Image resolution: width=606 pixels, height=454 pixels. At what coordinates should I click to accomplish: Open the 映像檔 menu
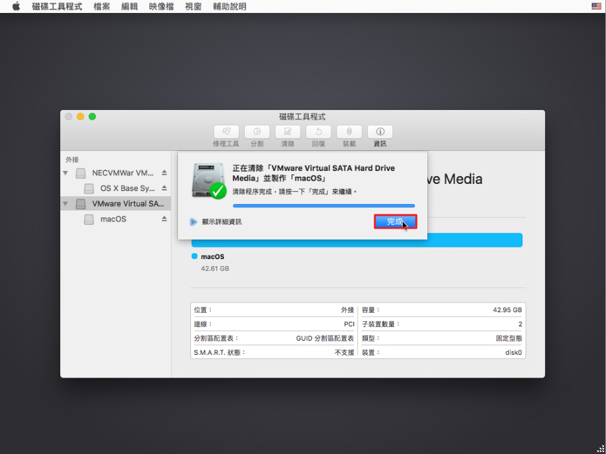[x=162, y=6]
